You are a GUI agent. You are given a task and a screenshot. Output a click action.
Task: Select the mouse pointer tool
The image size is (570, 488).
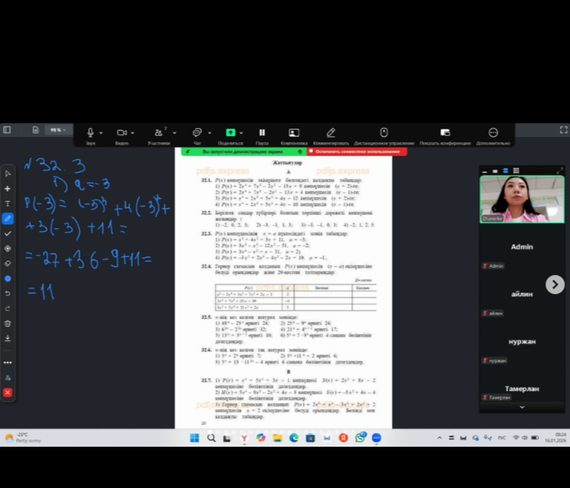click(x=8, y=173)
